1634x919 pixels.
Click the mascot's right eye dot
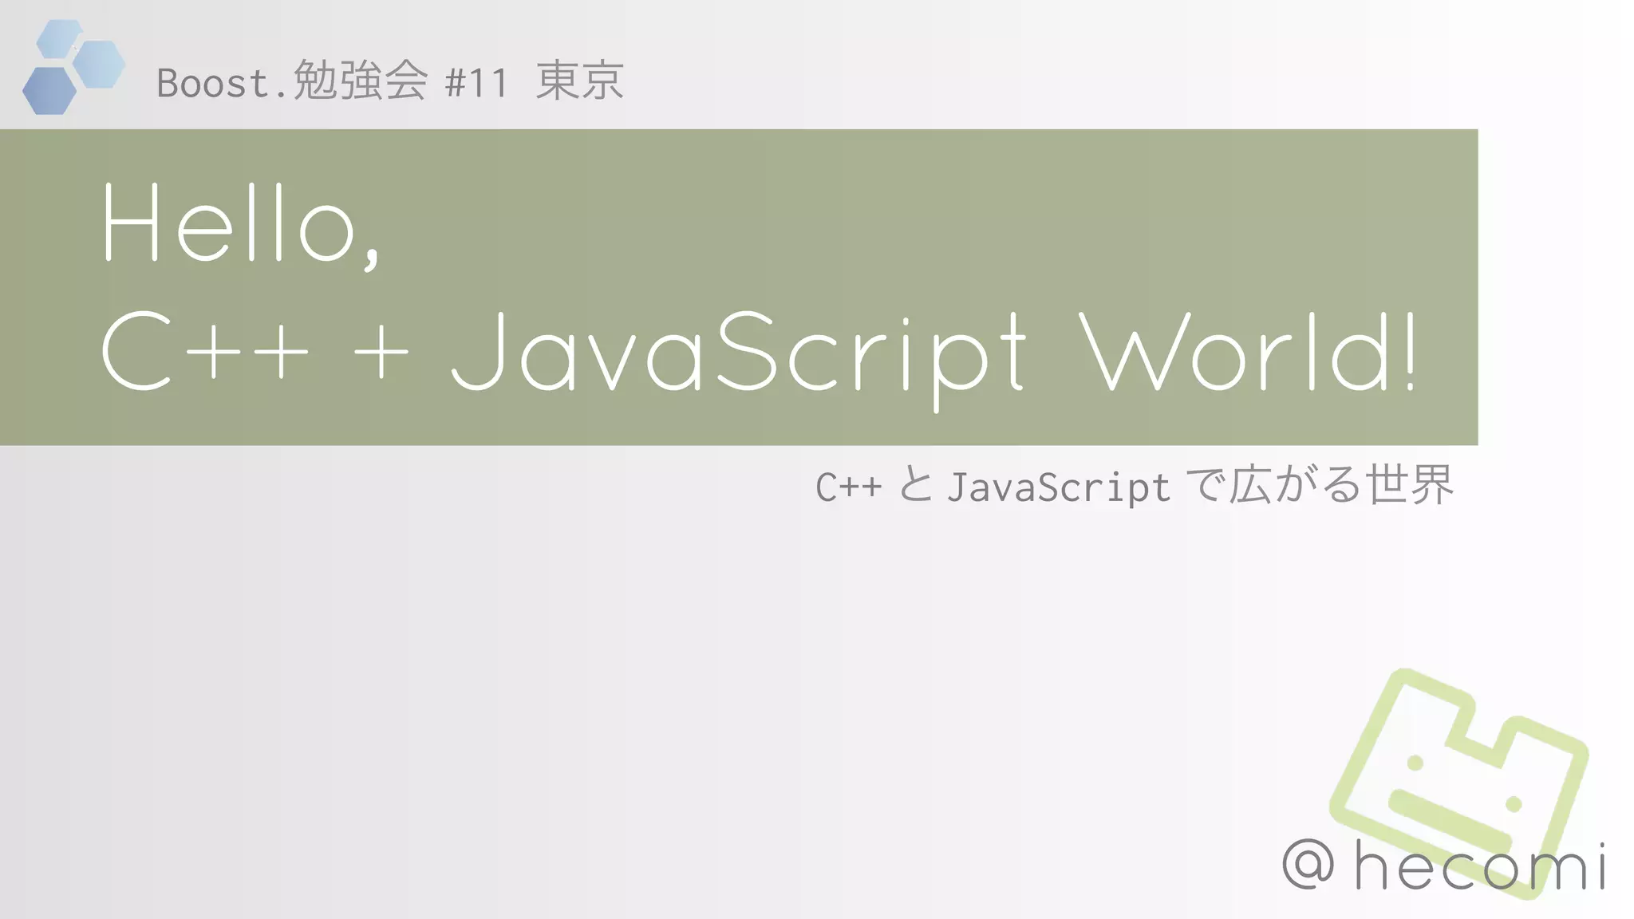1513,805
